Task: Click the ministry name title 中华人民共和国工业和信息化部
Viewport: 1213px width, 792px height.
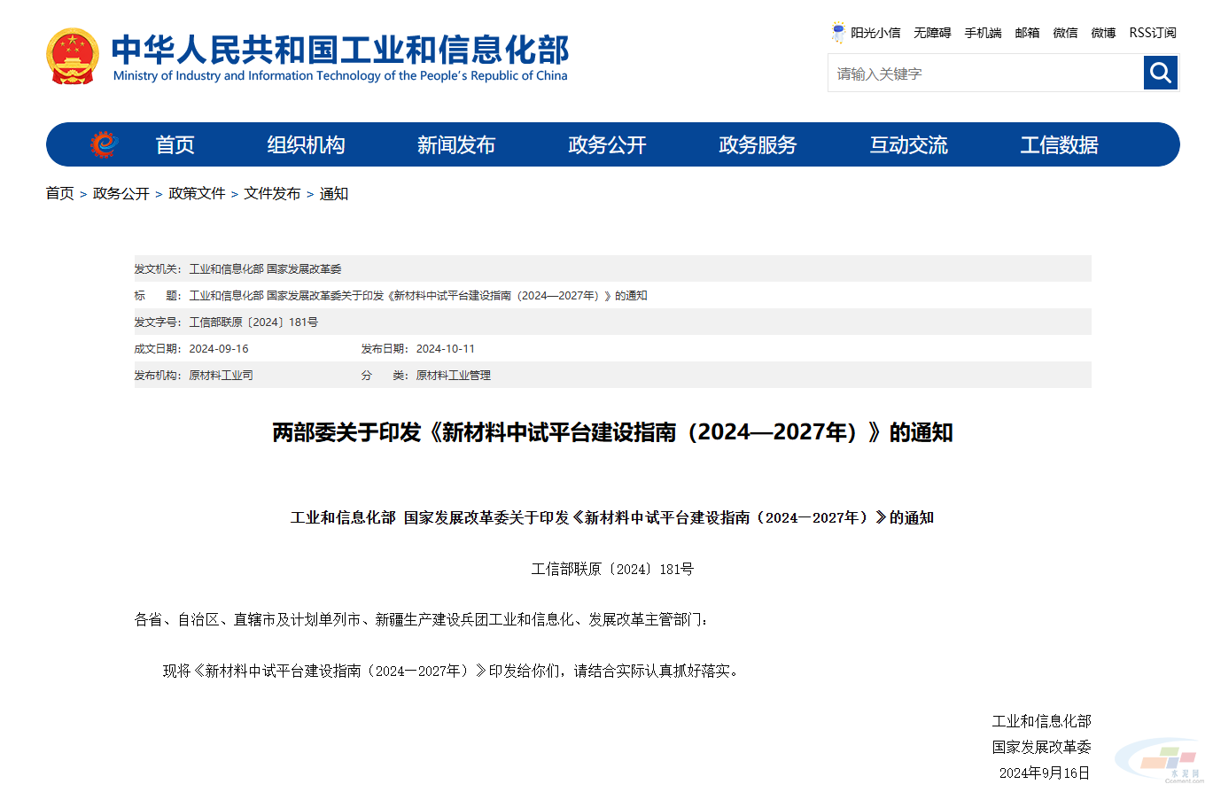Action: click(340, 49)
